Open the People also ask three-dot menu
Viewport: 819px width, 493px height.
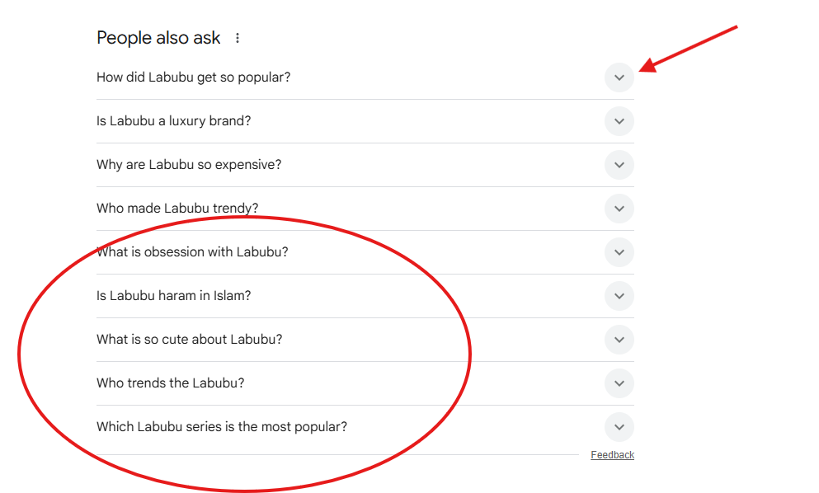coord(238,38)
